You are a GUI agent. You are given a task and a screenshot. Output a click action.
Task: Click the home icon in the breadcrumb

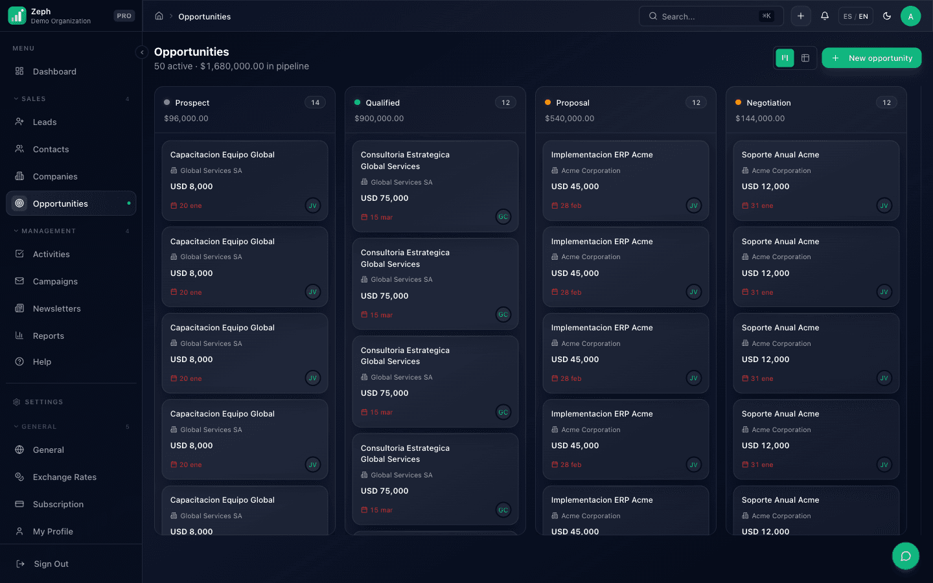pos(159,16)
